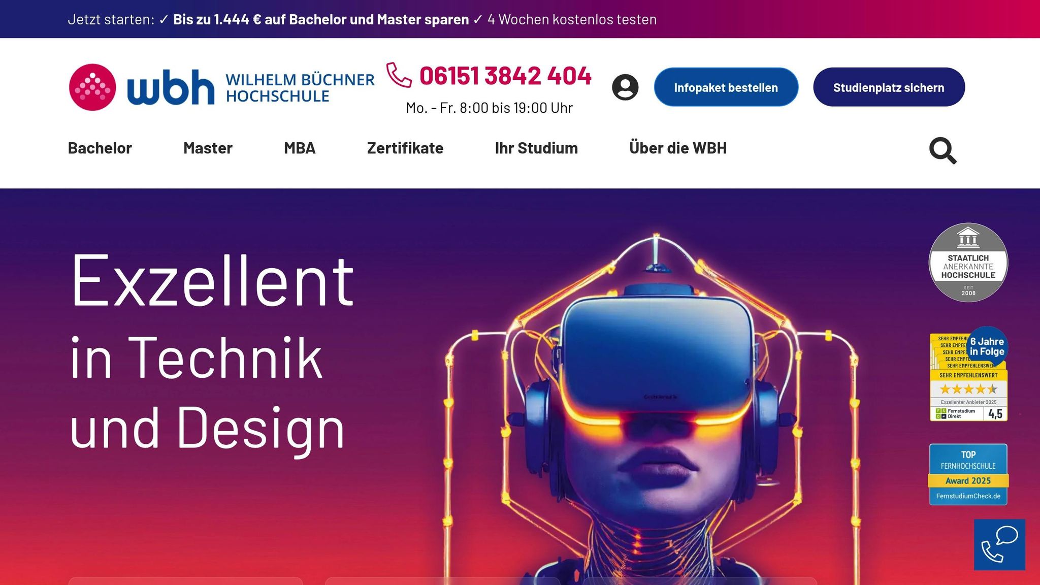The width and height of the screenshot is (1040, 585).
Task: Open the blue phone chat contact widget
Action: (x=999, y=544)
